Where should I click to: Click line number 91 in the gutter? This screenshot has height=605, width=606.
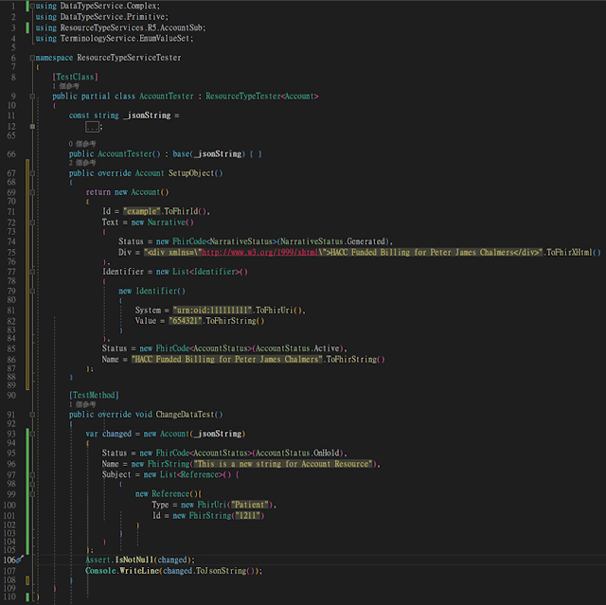tap(11, 415)
